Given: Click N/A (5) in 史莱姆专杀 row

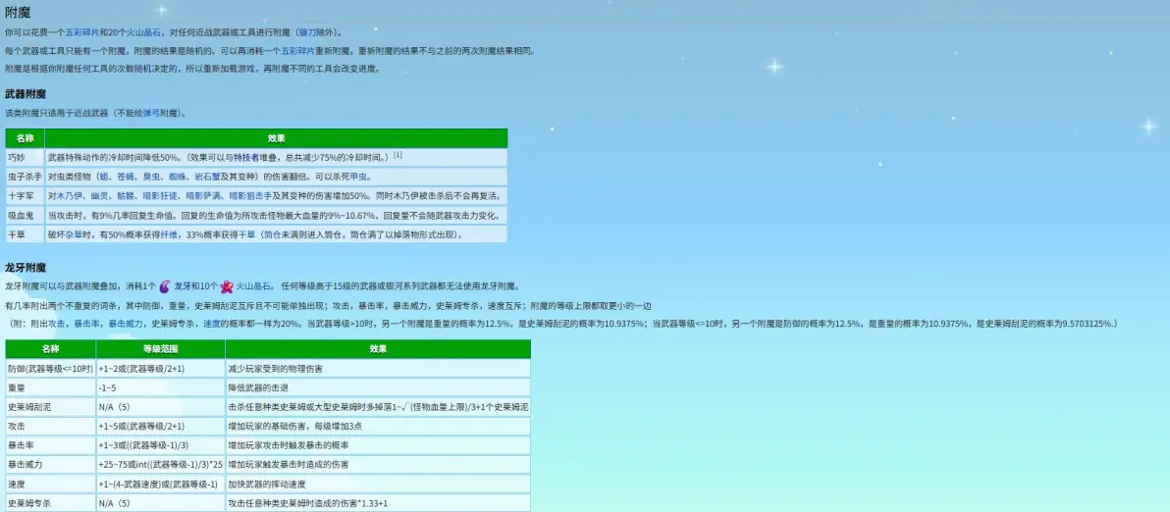Looking at the screenshot, I should 160,503.
